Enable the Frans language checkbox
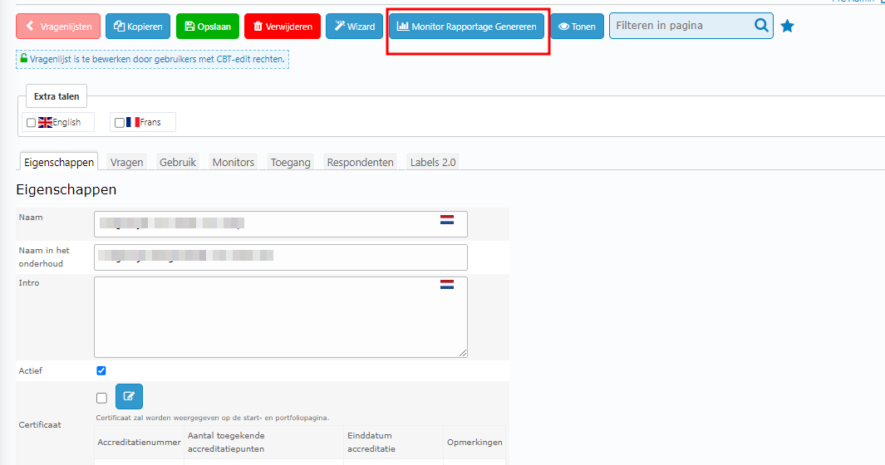The image size is (885, 465). click(119, 123)
